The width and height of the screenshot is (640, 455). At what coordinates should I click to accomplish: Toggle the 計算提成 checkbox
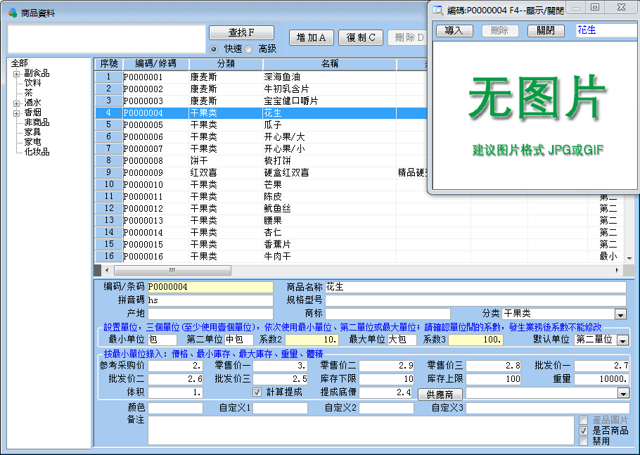pos(257,392)
